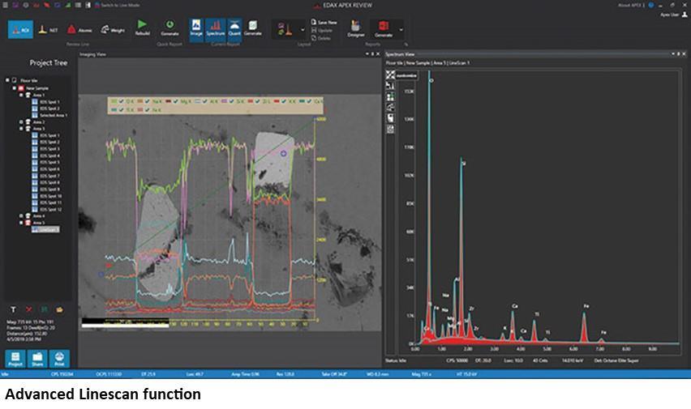Click the Print button
This screenshot has height=409, width=691.
(x=59, y=358)
